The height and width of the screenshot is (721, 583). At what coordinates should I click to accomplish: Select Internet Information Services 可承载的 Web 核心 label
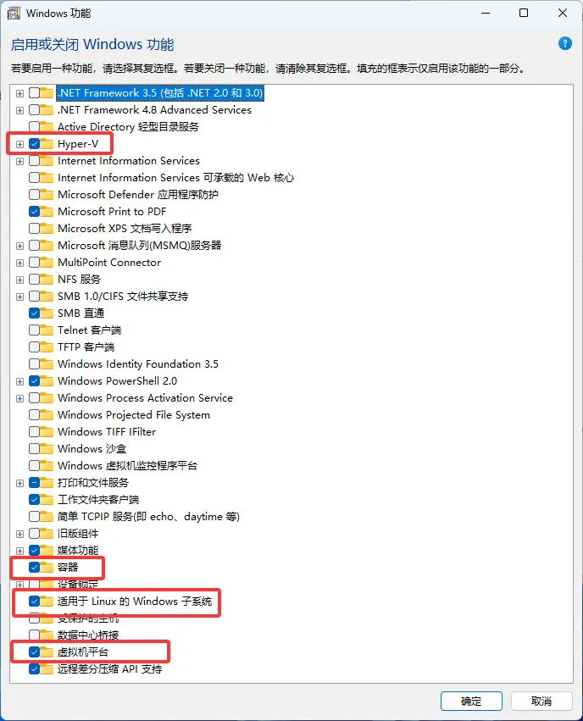click(x=175, y=177)
